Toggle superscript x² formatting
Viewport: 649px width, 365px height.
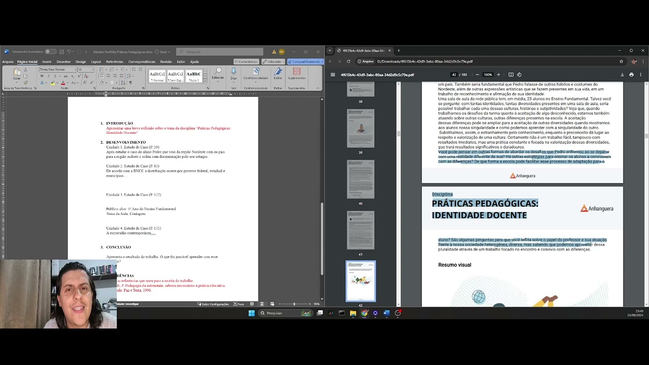(79, 76)
